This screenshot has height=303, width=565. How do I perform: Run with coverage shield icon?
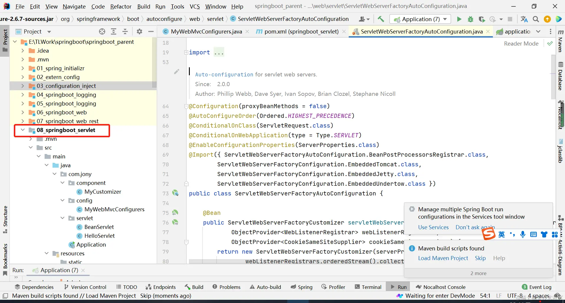click(482, 19)
